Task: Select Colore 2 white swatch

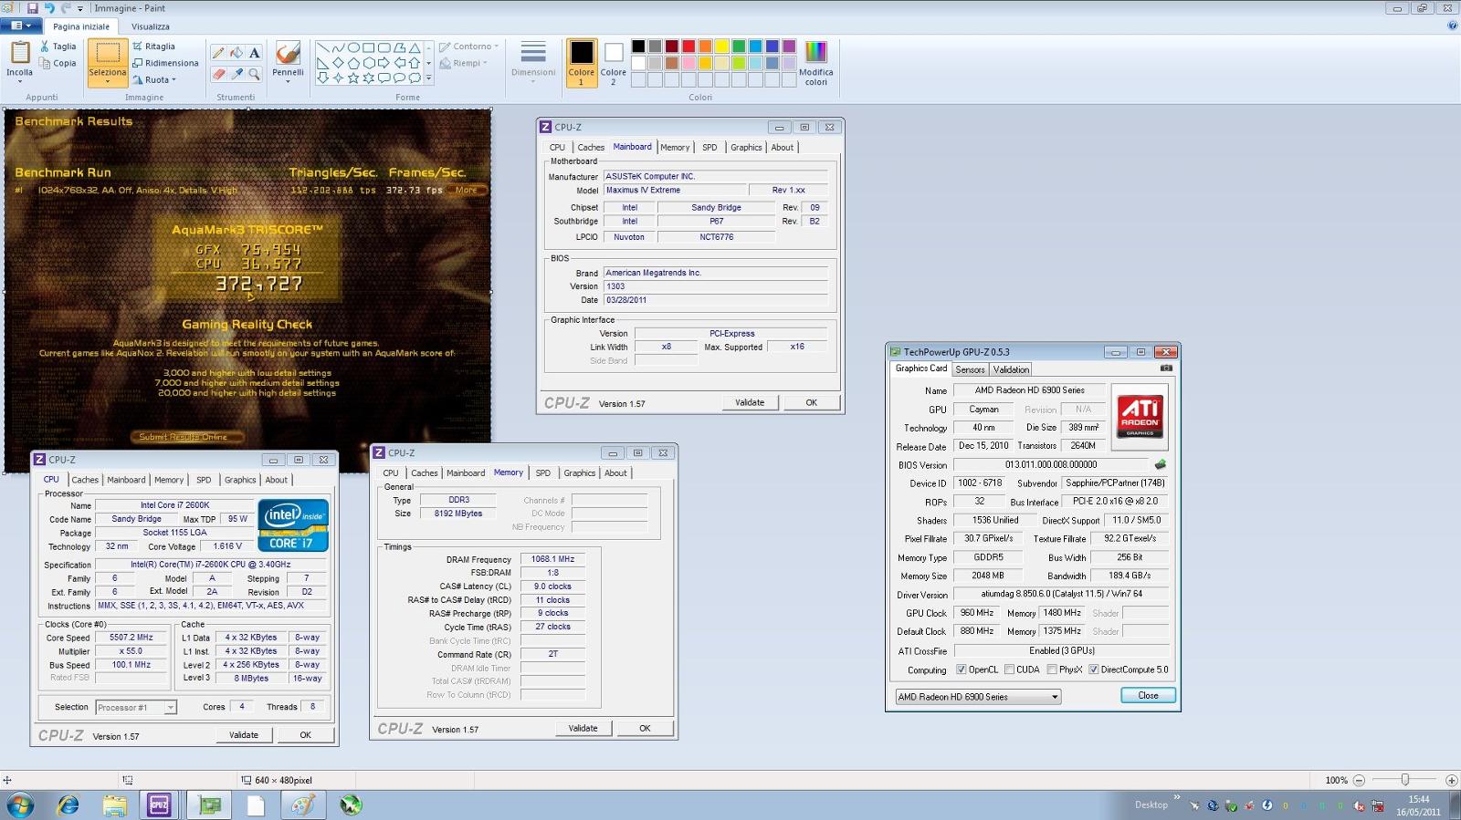Action: pos(614,53)
